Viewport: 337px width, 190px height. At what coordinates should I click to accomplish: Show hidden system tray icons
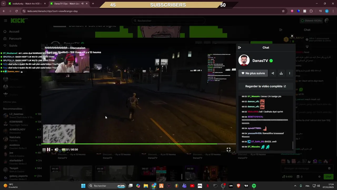[295, 186]
